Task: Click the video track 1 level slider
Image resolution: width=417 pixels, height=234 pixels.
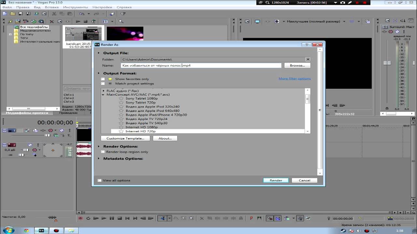Action: tap(48, 135)
